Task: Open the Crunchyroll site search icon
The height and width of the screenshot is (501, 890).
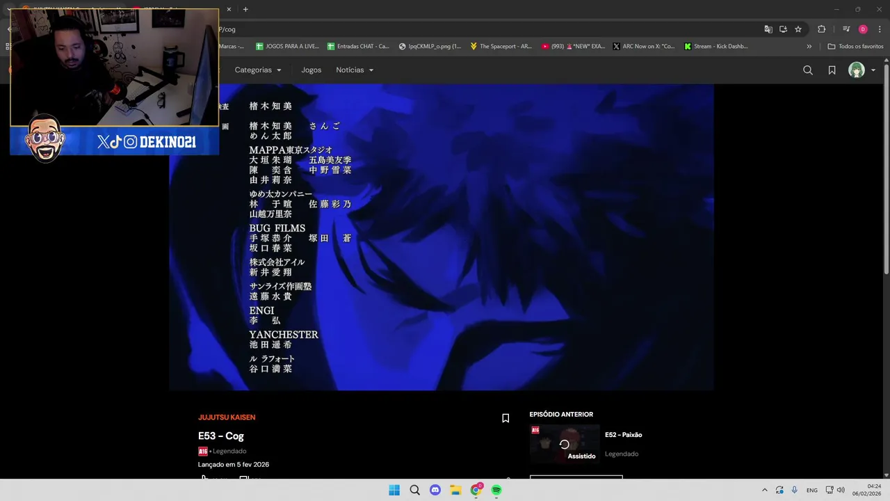Action: [807, 70]
